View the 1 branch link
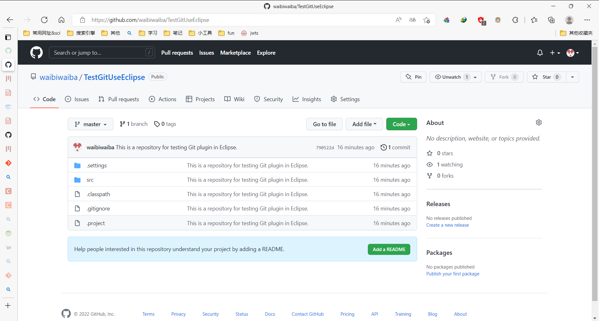Viewport: 599px width, 321px height. point(134,124)
